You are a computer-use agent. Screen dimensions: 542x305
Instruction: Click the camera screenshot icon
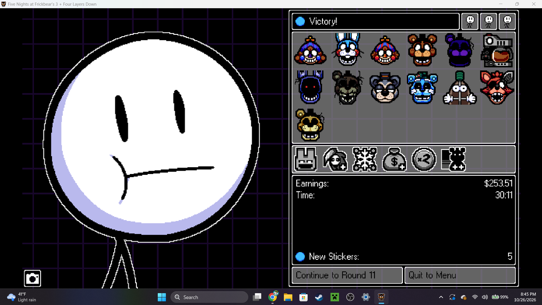[33, 278]
